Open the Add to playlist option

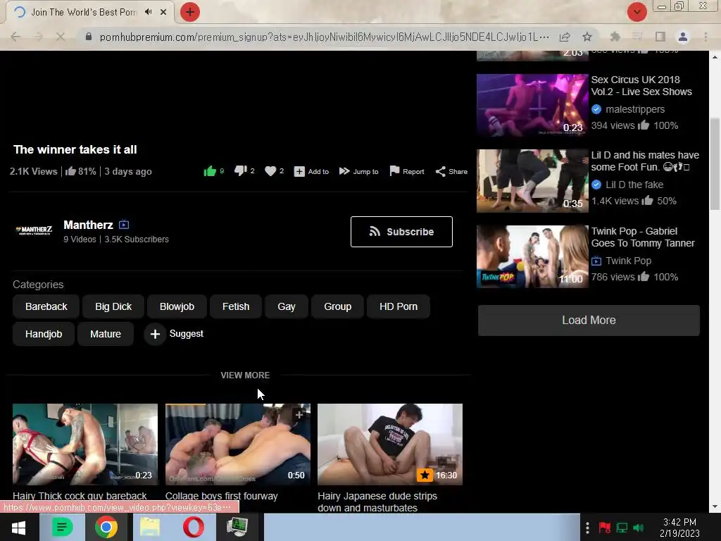[311, 172]
